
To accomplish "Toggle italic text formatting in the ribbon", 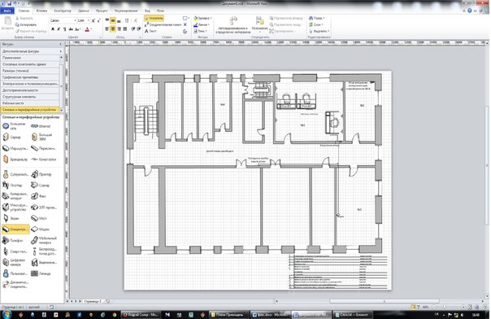I will (x=59, y=29).
